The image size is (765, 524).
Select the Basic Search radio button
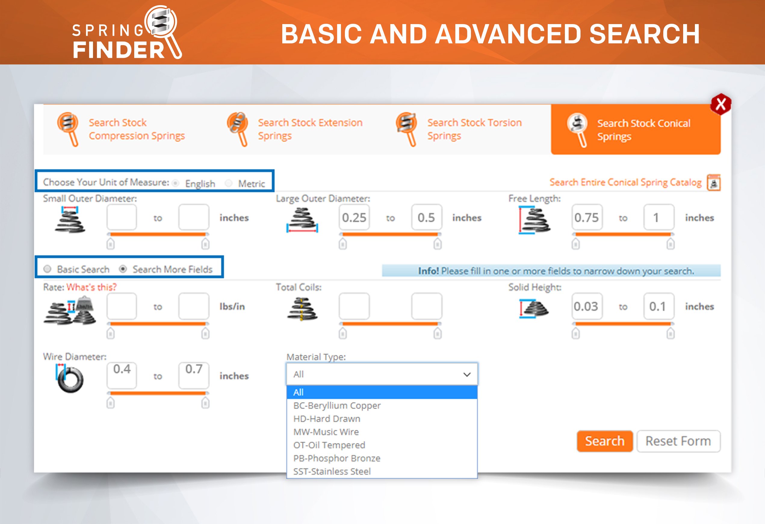48,269
